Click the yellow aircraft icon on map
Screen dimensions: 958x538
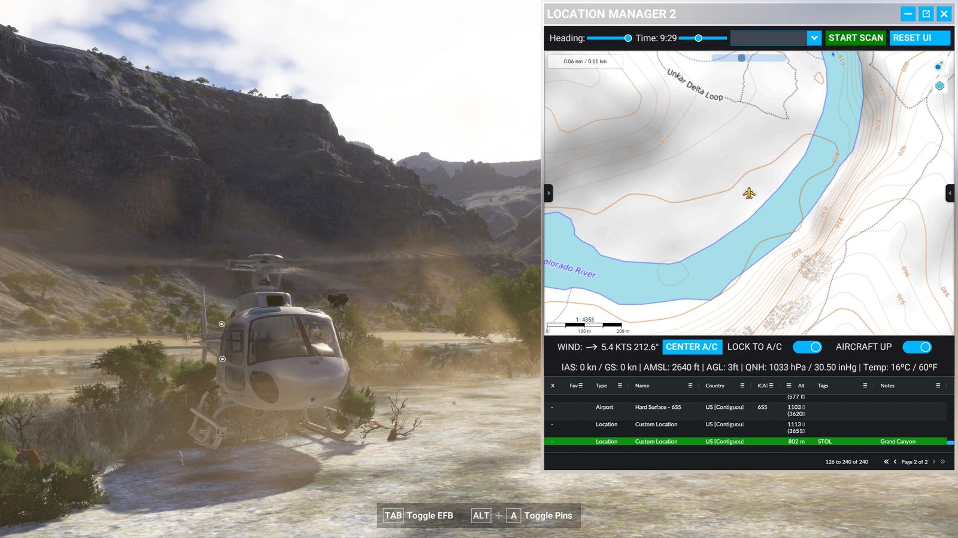[749, 193]
